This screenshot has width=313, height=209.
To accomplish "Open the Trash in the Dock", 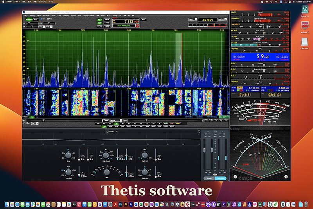I will [306, 204].
